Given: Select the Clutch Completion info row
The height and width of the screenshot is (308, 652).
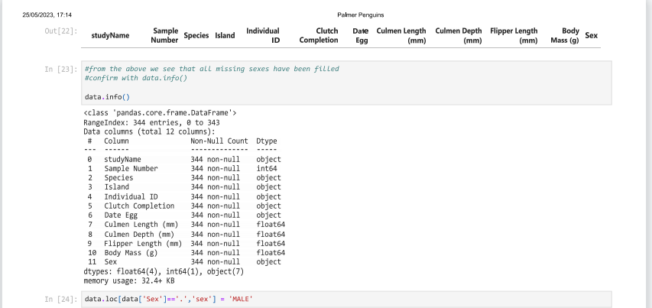Looking at the screenshot, I should click(184, 206).
